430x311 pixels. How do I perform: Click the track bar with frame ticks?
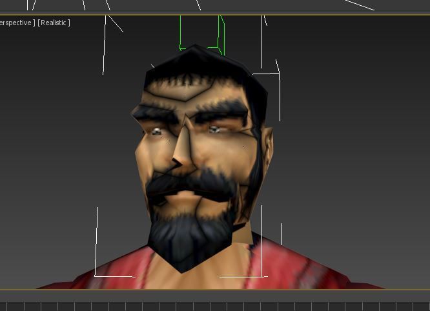click(x=215, y=306)
